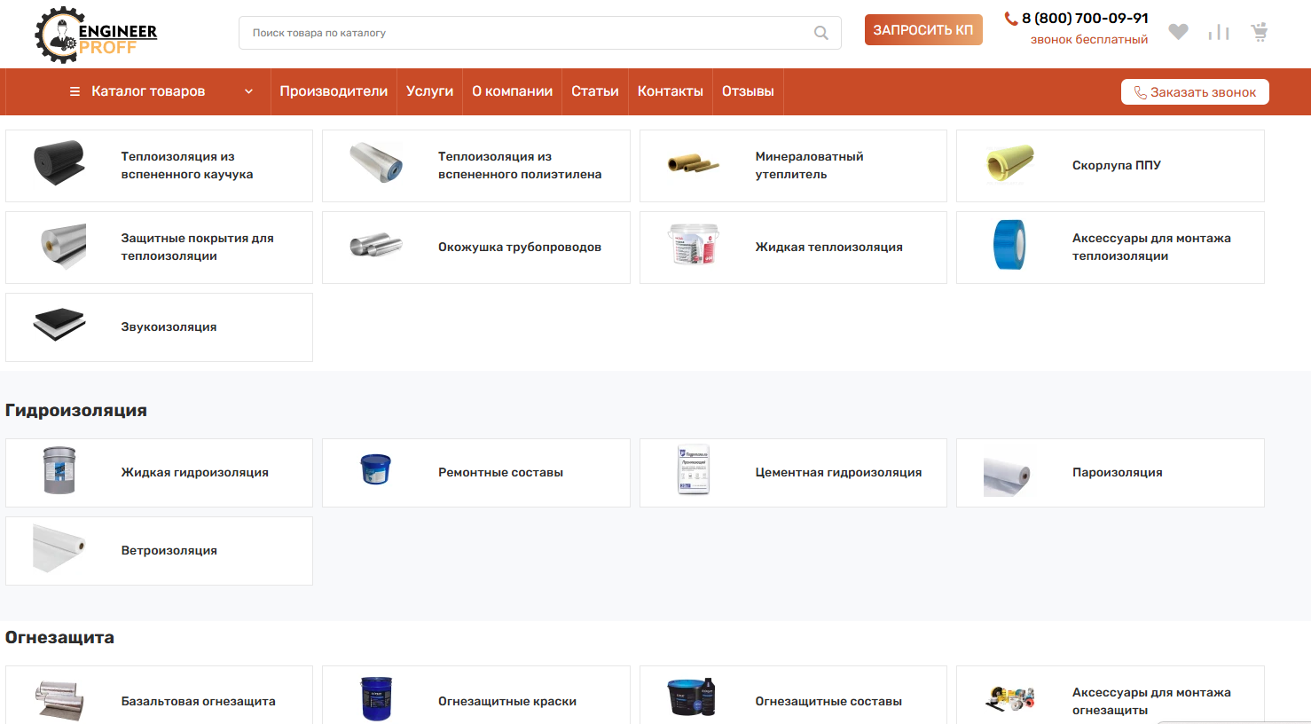Viewport: 1311px width, 724px height.
Task: Click the Заказать звонок button
Action: point(1195,92)
